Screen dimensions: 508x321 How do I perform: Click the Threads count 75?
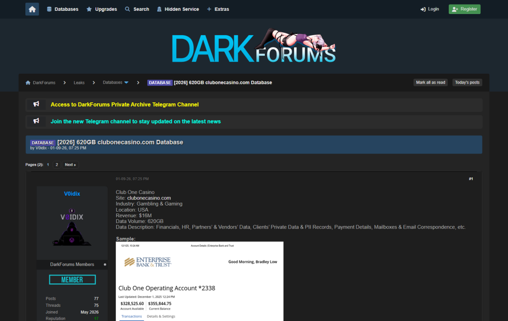96,305
